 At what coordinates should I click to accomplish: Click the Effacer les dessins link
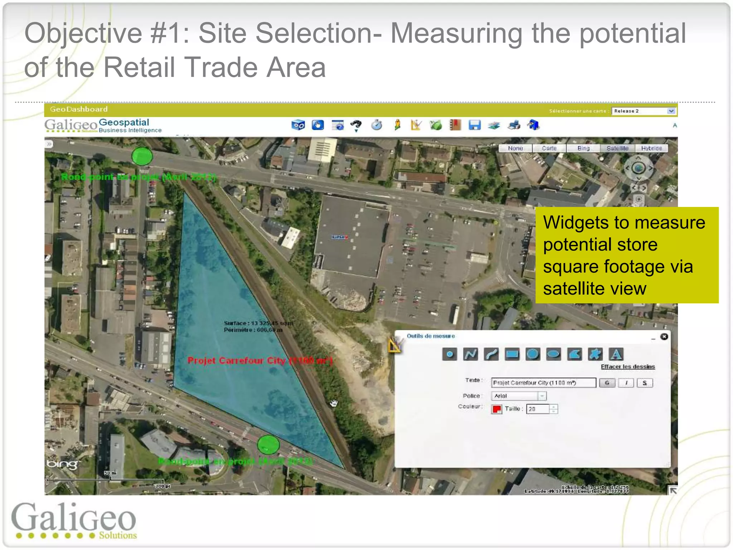pyautogui.click(x=628, y=367)
